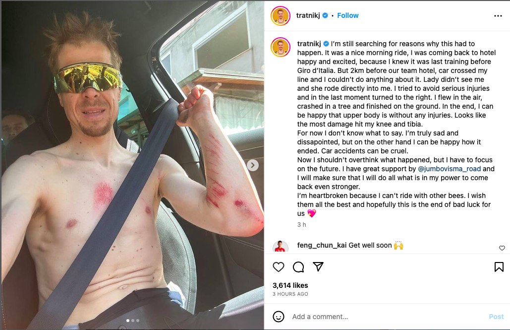Select third carousel dot indicator
Screen dimensions: 510x330
pos(138,321)
